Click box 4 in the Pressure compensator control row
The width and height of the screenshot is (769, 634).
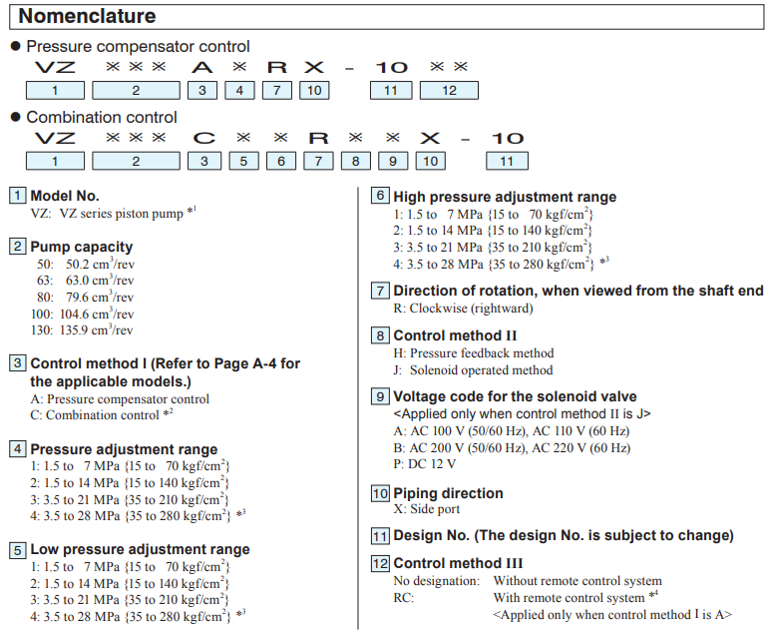coord(239,91)
